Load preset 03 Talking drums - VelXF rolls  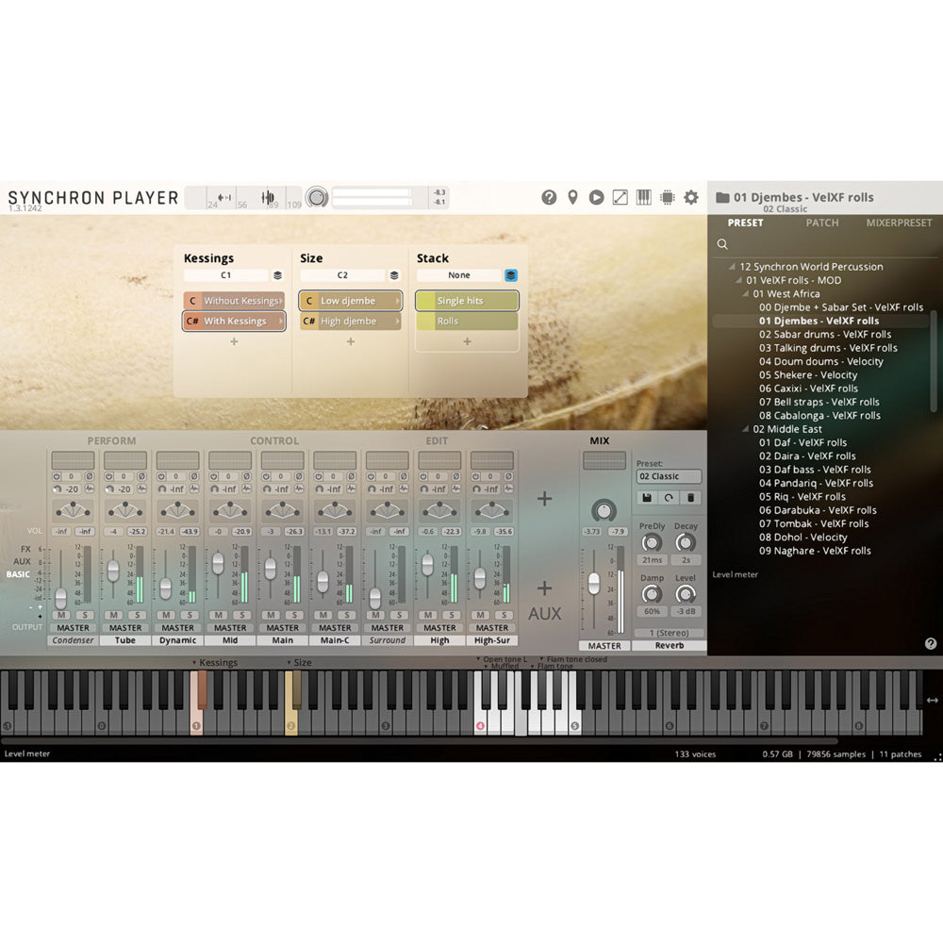(828, 348)
